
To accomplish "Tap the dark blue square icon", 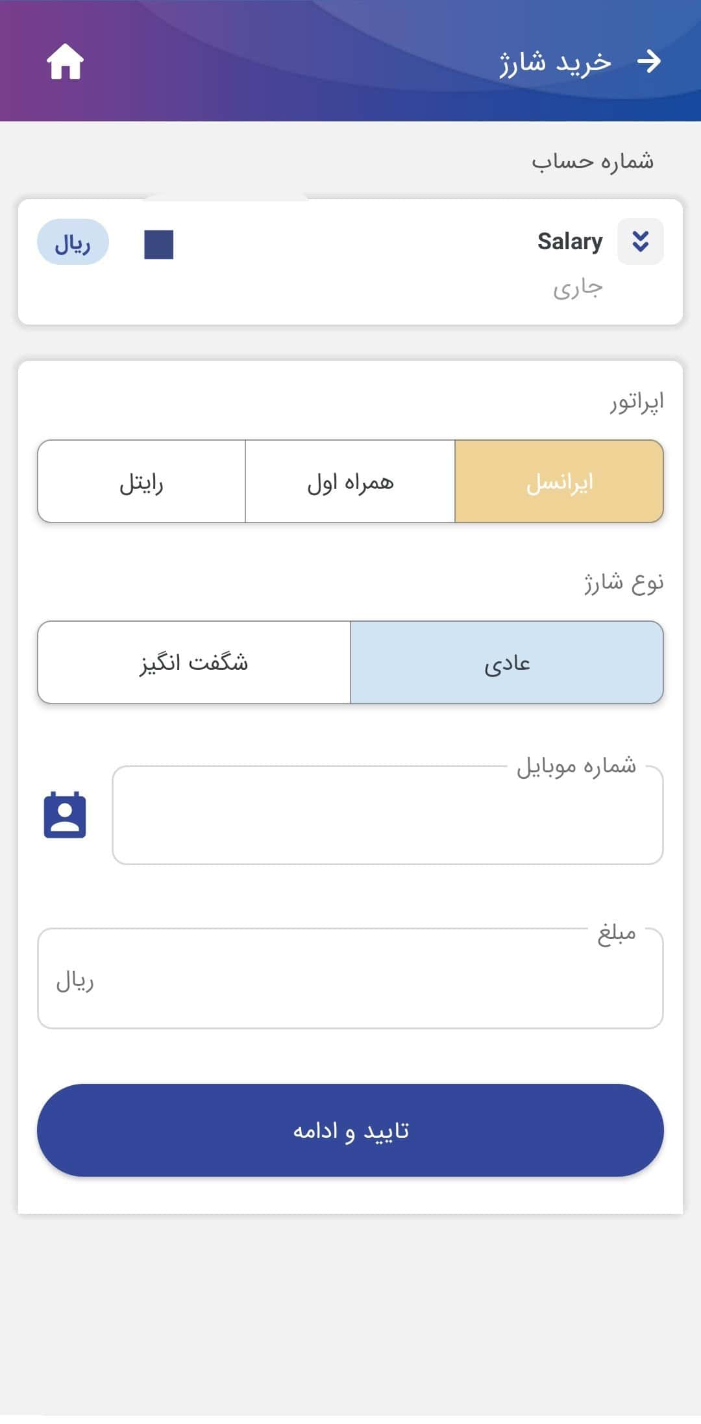I will (x=158, y=245).
